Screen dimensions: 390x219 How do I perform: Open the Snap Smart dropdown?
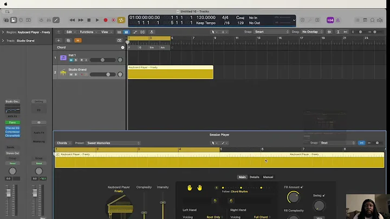click(x=271, y=32)
